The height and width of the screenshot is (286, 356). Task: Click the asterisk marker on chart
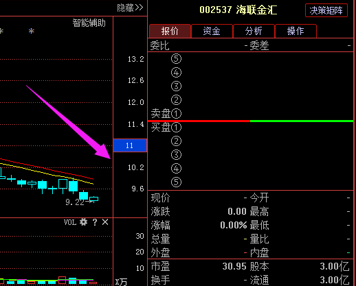tap(32, 31)
